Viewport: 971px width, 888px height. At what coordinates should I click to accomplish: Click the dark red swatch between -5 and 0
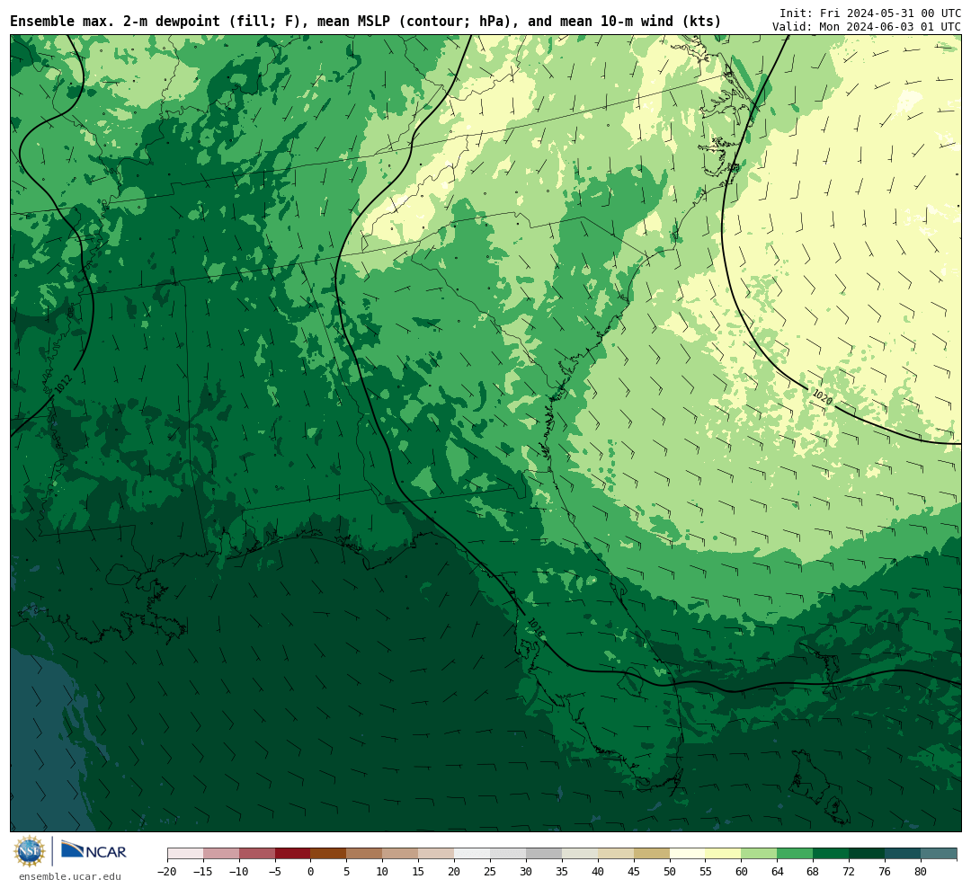[293, 854]
